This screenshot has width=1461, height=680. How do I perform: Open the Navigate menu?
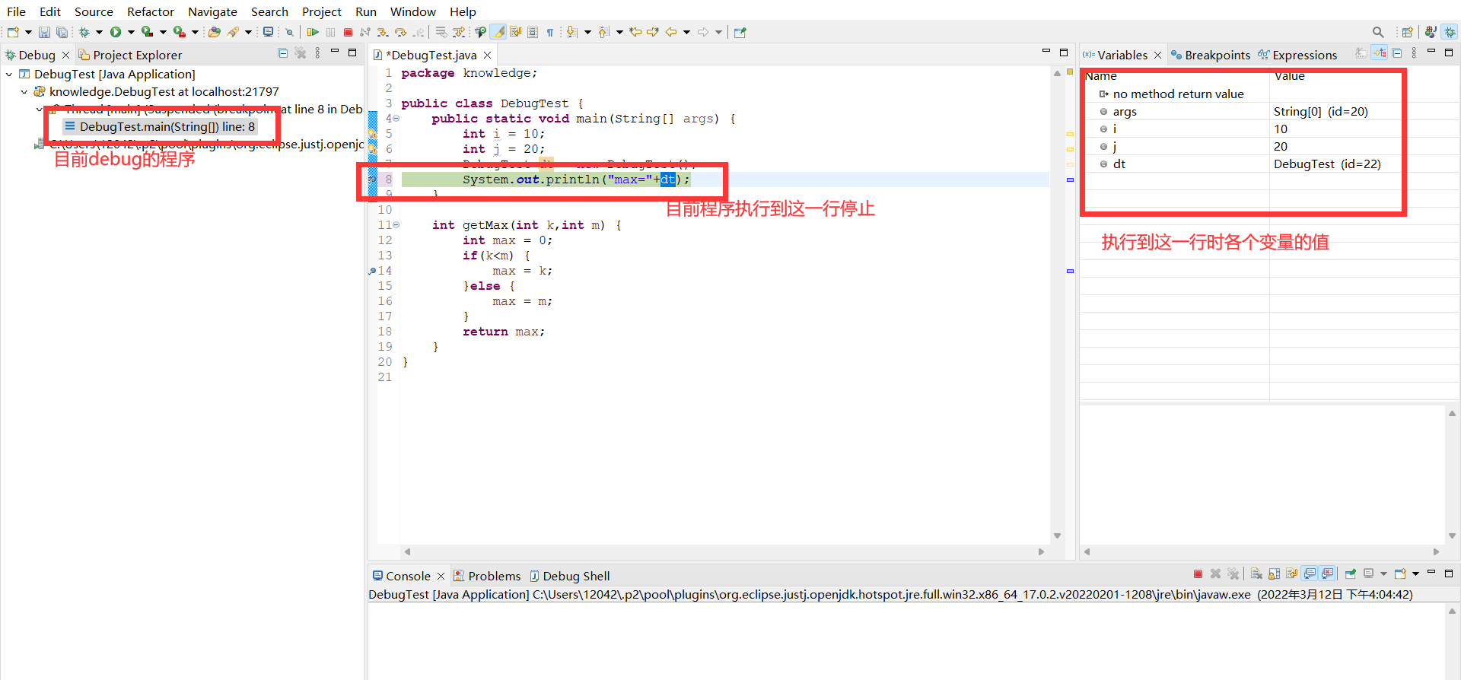pos(212,11)
